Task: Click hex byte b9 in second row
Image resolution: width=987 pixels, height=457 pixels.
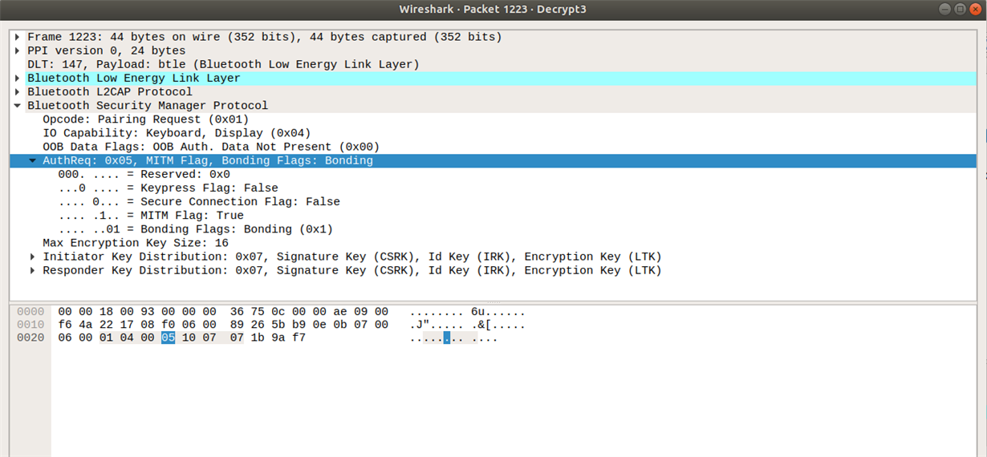Action: (299, 325)
